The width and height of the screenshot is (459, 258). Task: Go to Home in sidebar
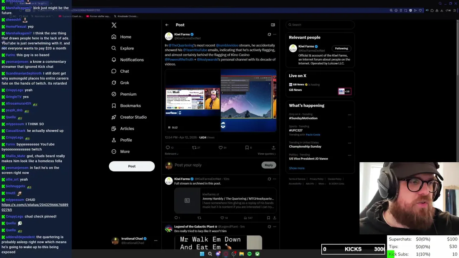[121, 37]
